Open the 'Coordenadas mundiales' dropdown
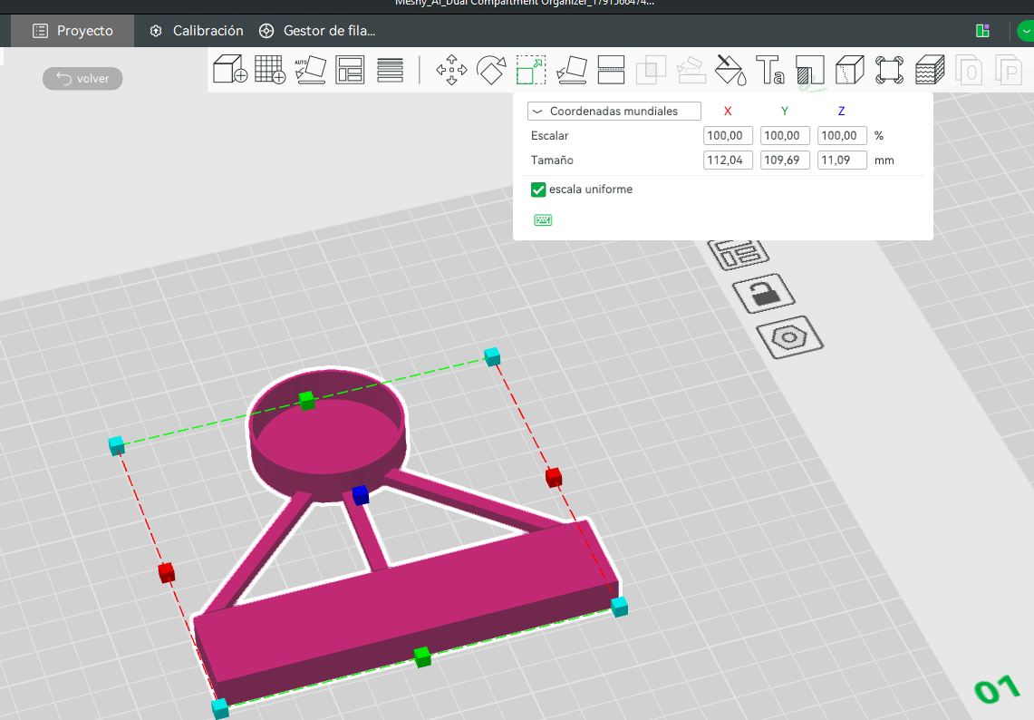Screen dimensions: 1034x720 click(614, 111)
